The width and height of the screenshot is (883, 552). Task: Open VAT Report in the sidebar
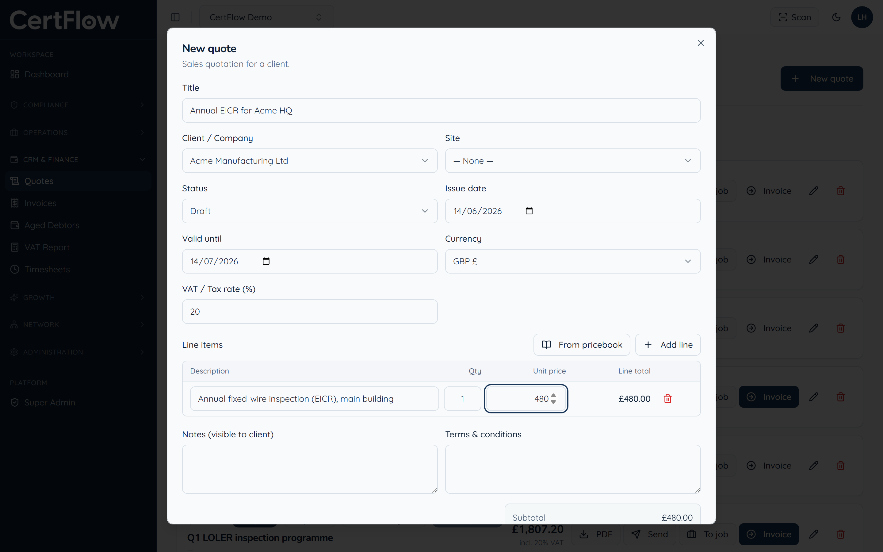[78, 247]
